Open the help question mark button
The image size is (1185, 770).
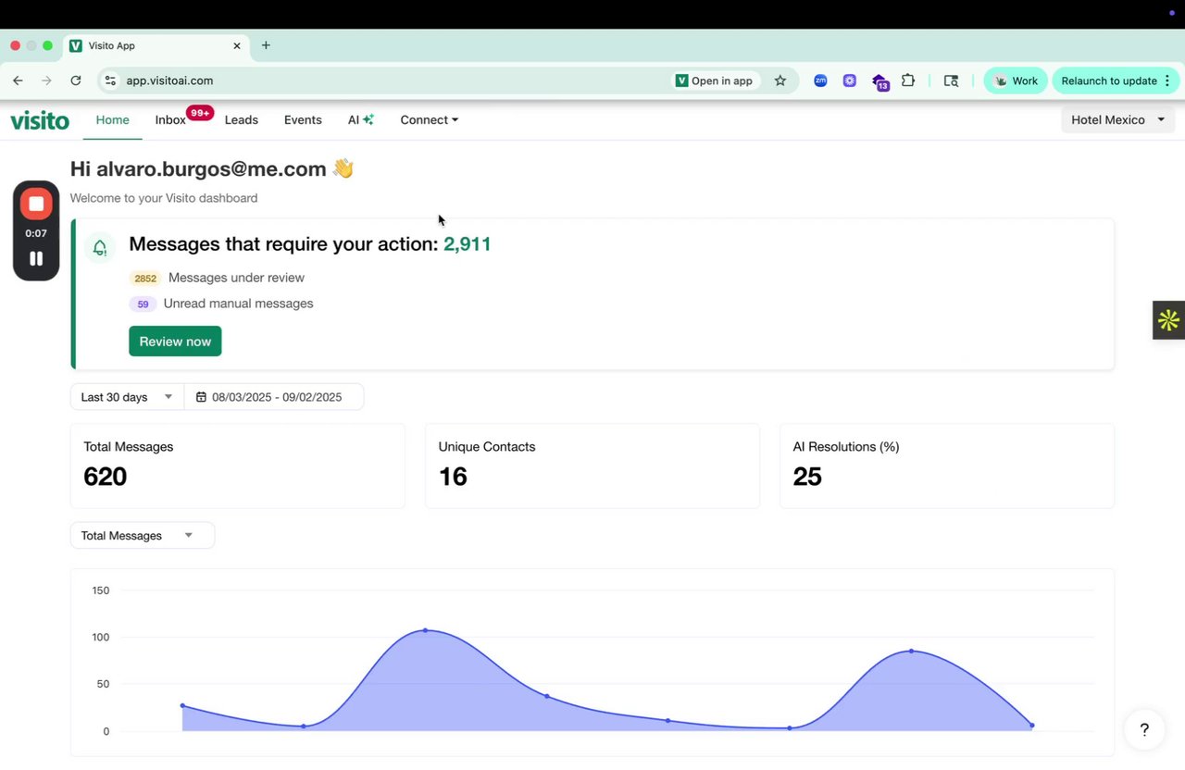[1144, 730]
